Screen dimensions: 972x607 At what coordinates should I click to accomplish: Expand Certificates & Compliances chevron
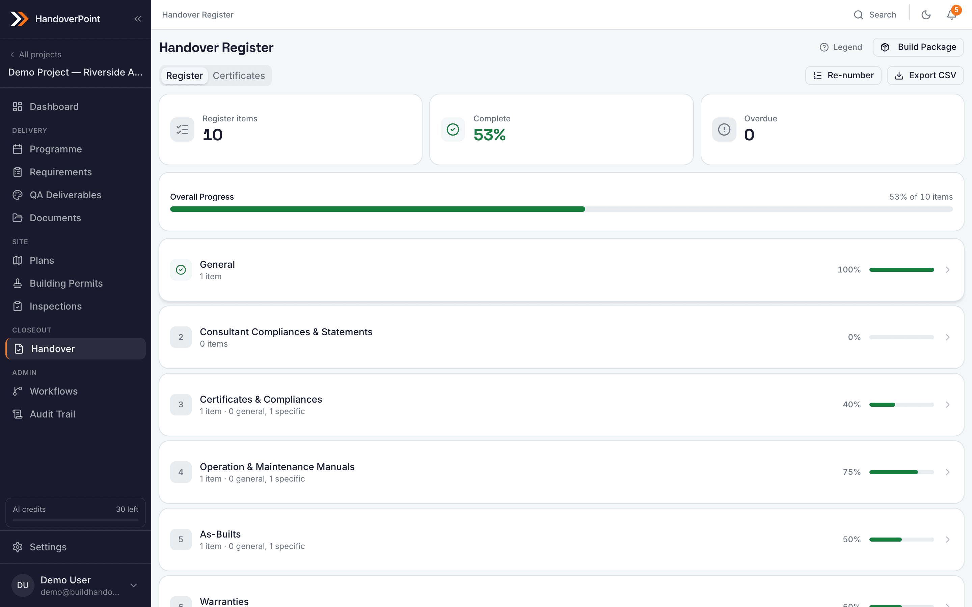point(947,405)
